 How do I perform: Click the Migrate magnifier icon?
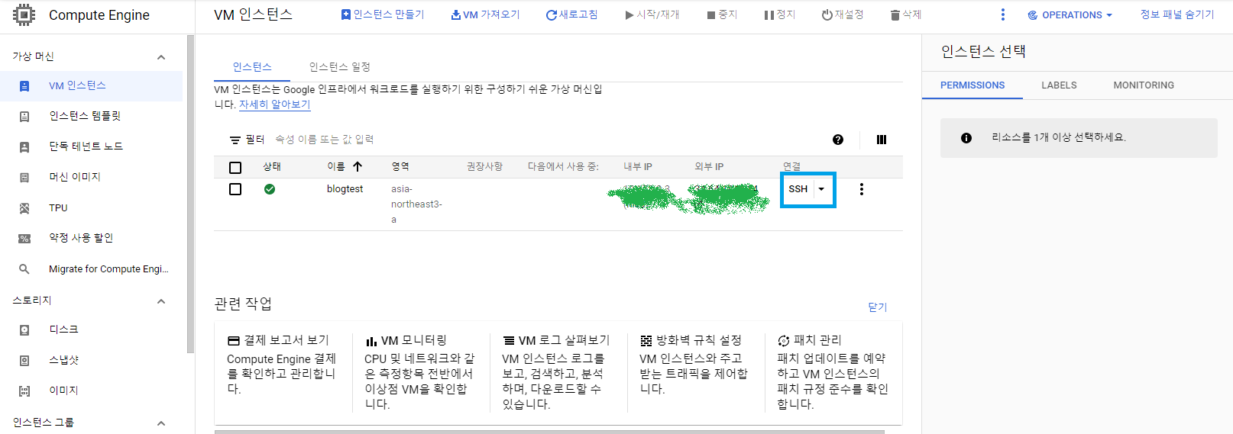(x=24, y=269)
